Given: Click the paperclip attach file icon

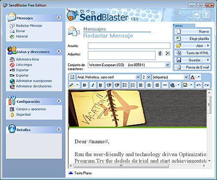Looking at the screenshot, I should point(160,53).
